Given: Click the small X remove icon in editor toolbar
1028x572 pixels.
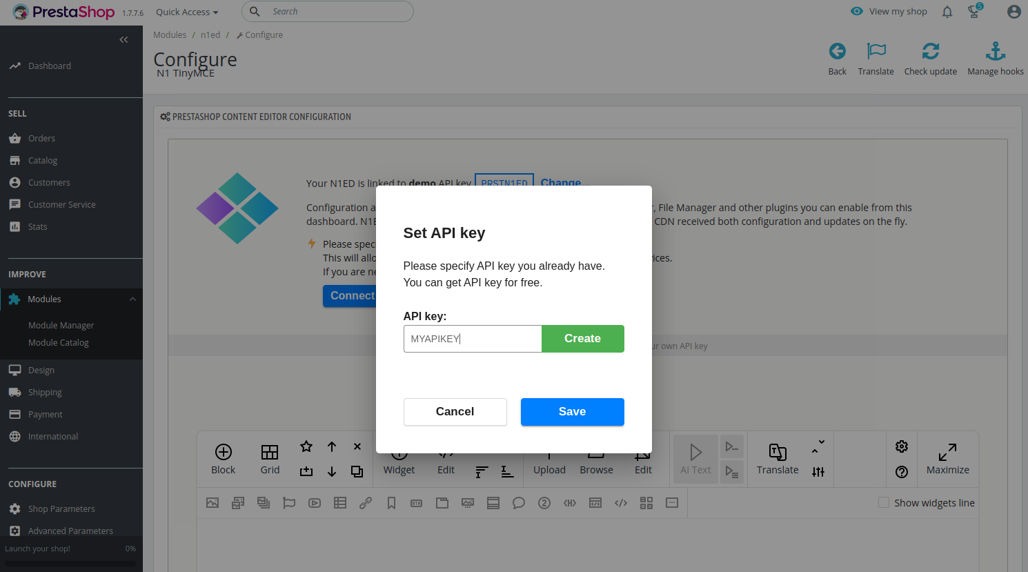Looking at the screenshot, I should [357, 446].
